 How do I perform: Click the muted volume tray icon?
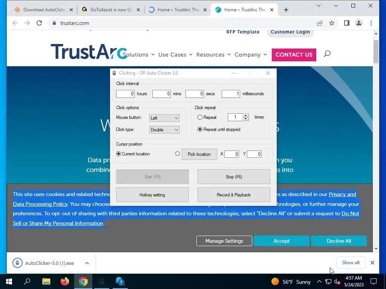pos(337,281)
